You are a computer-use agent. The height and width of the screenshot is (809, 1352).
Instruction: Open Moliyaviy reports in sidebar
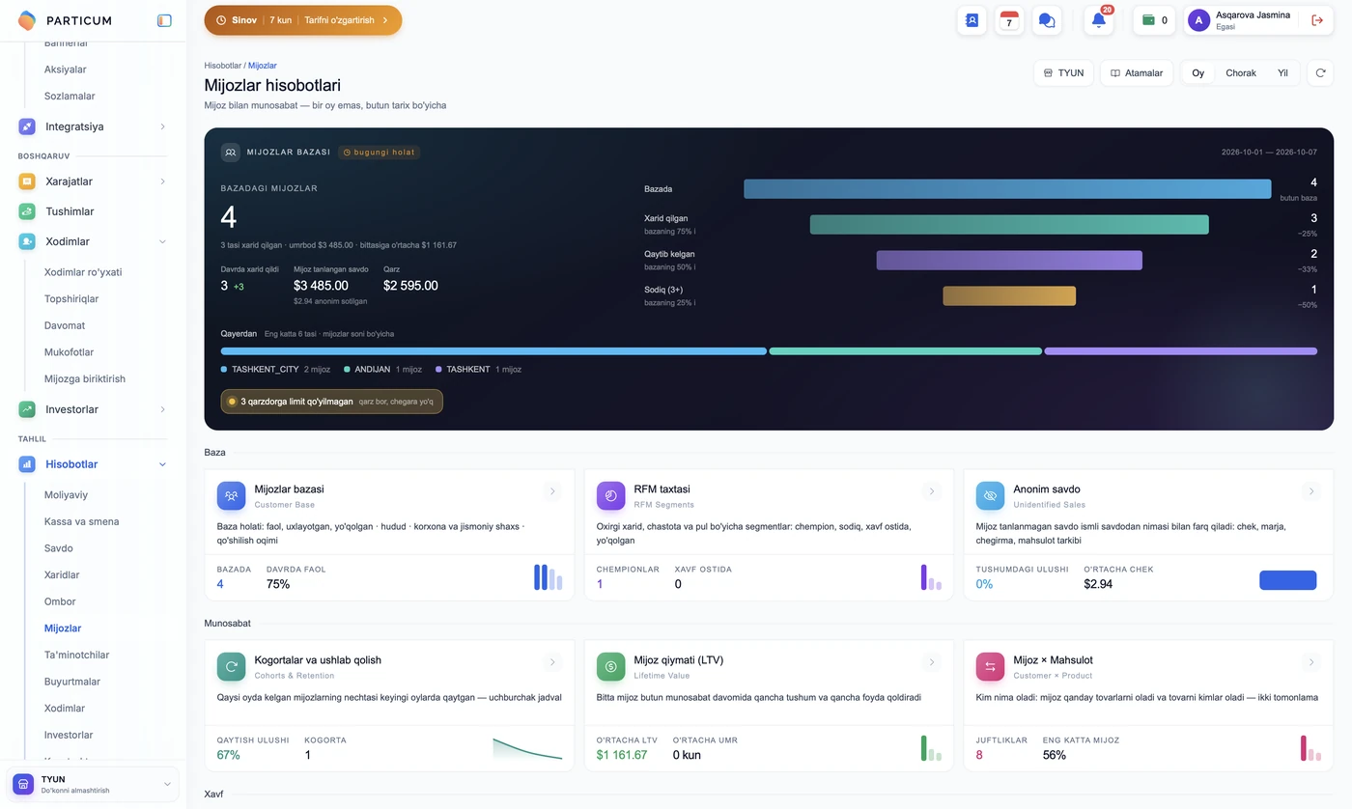[66, 495]
